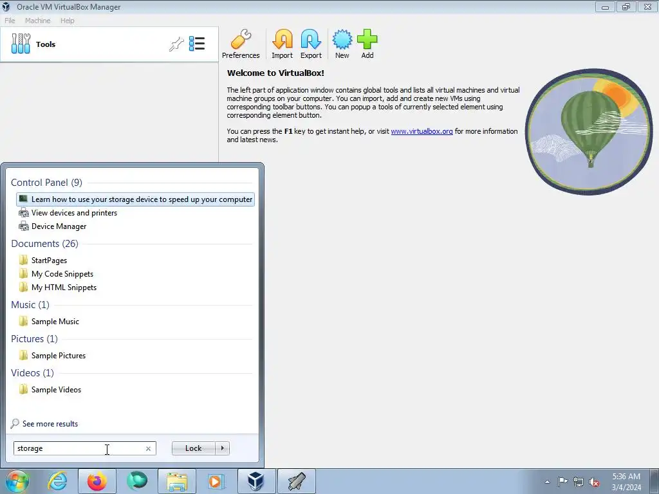Open 'Learn how to use your storage device' result
The height and width of the screenshot is (494, 659).
(135, 199)
